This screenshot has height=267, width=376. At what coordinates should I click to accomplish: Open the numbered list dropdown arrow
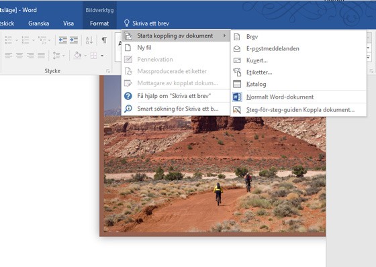point(34,40)
